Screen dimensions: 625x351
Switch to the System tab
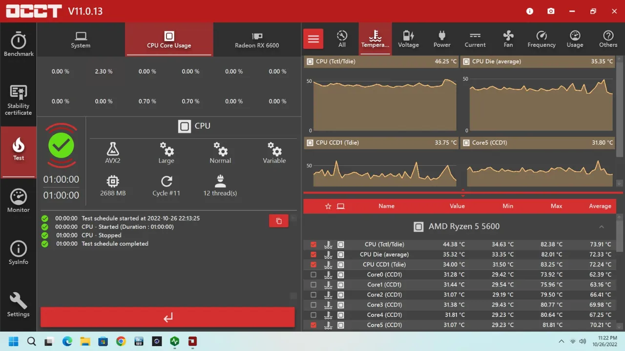(81, 39)
